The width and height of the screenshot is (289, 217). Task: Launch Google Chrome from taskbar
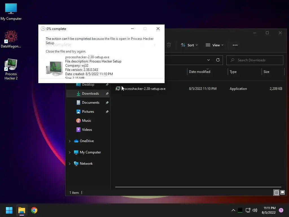coord(34,210)
